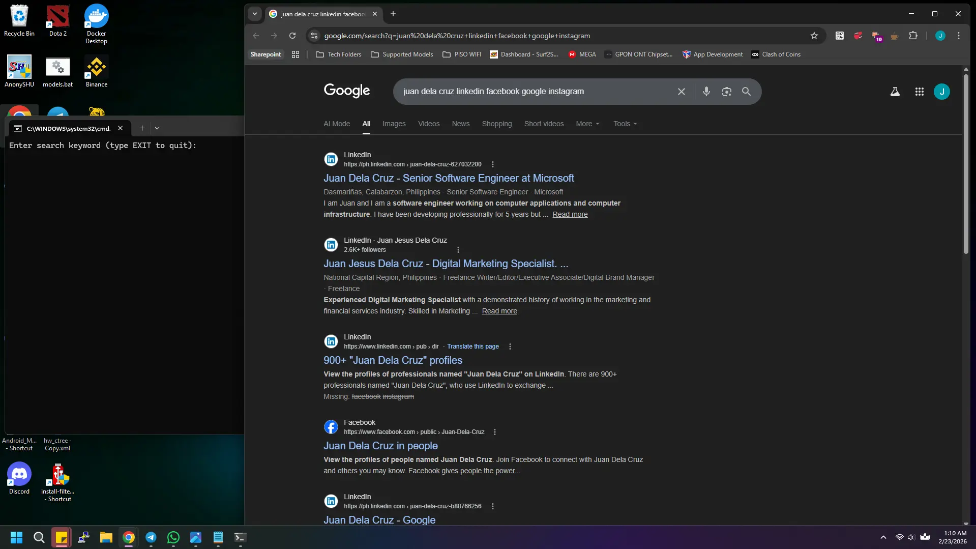This screenshot has width=976, height=549.
Task: Show hidden system tray icons
Action: point(883,537)
